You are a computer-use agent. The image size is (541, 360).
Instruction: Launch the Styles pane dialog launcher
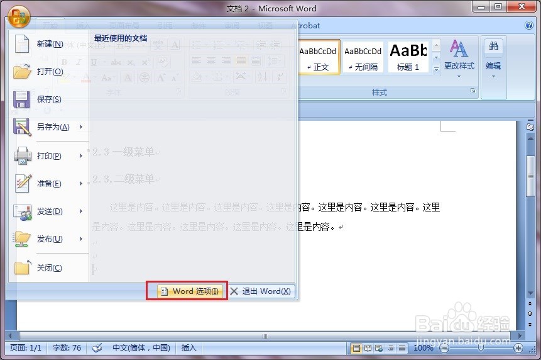[x=473, y=91]
